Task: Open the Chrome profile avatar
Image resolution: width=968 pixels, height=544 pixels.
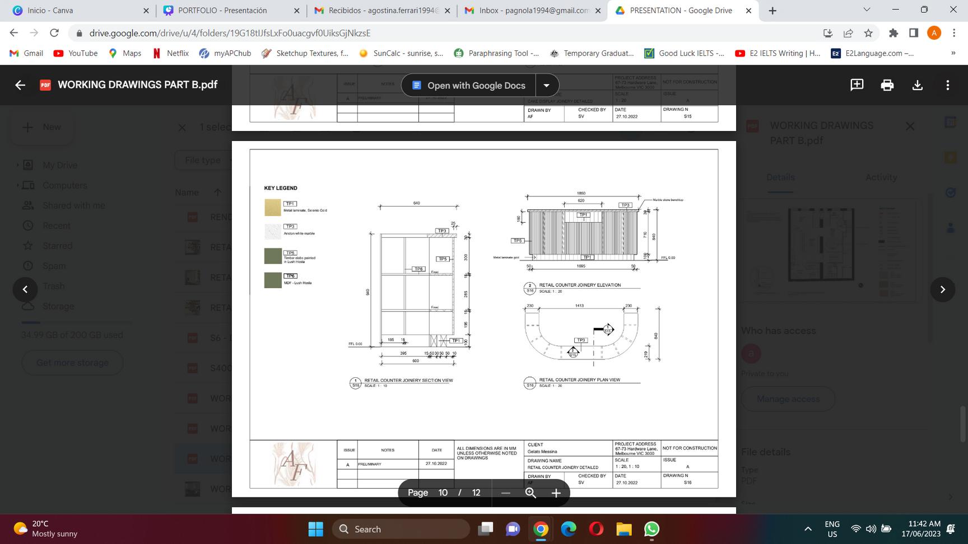Action: point(934,33)
